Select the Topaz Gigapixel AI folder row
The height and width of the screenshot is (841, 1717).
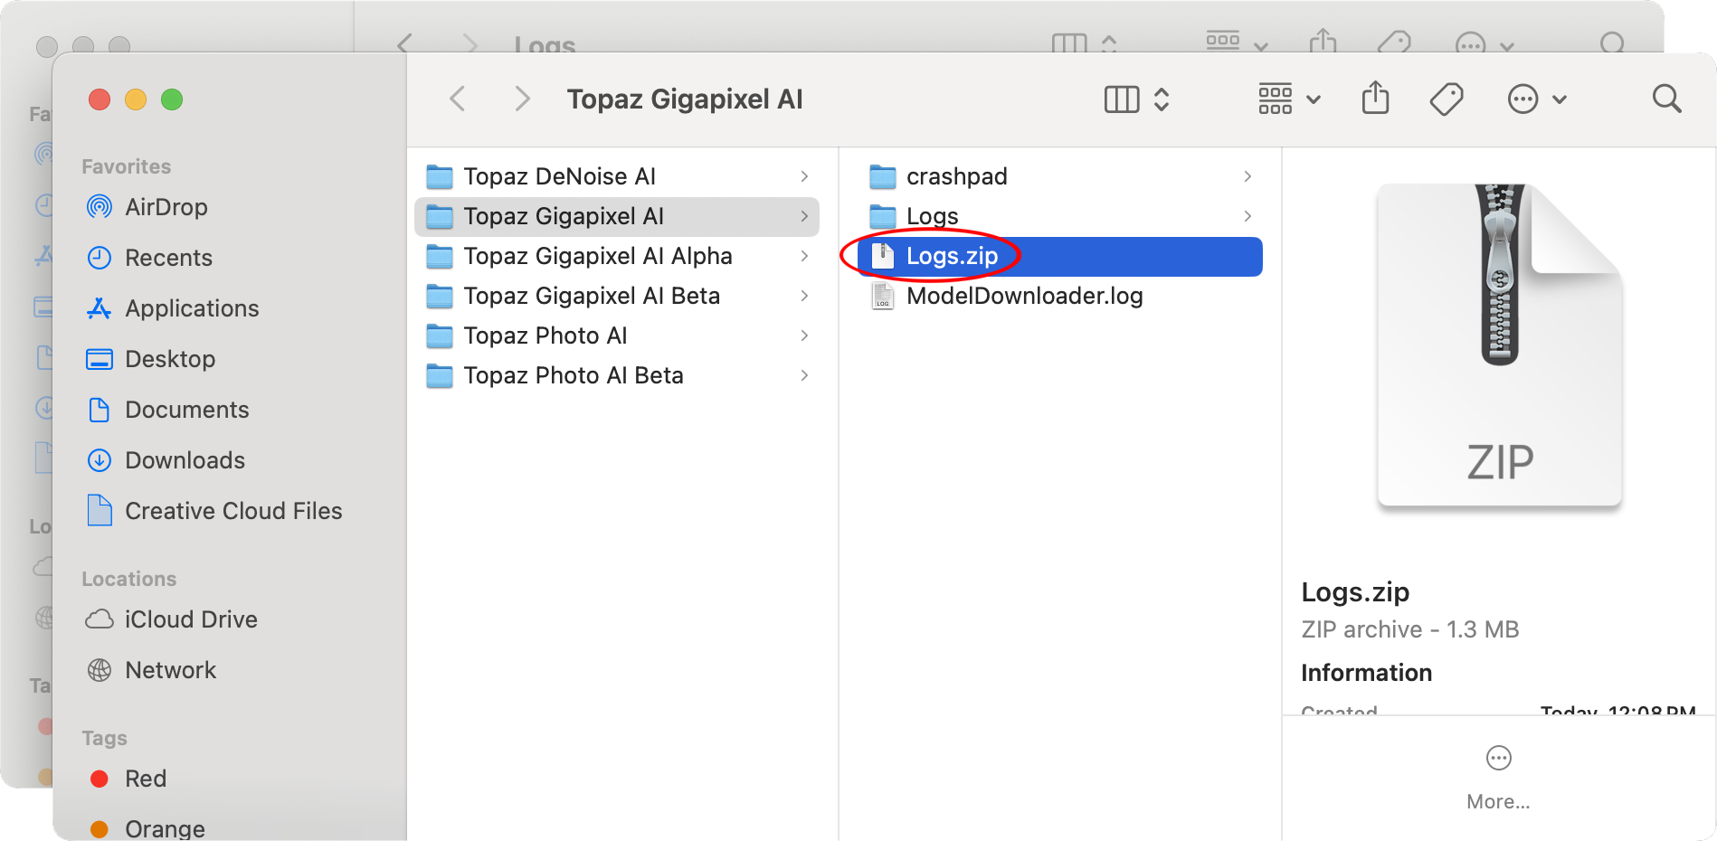[x=617, y=216]
